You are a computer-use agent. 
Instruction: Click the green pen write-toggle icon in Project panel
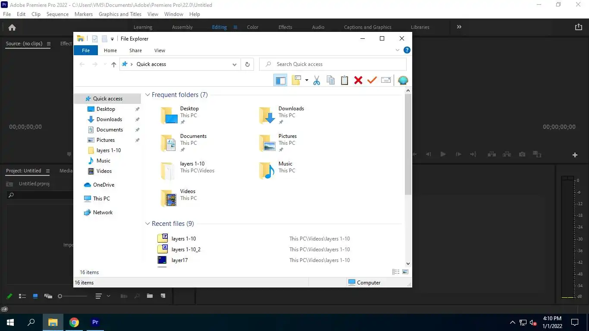pyautogui.click(x=9, y=296)
